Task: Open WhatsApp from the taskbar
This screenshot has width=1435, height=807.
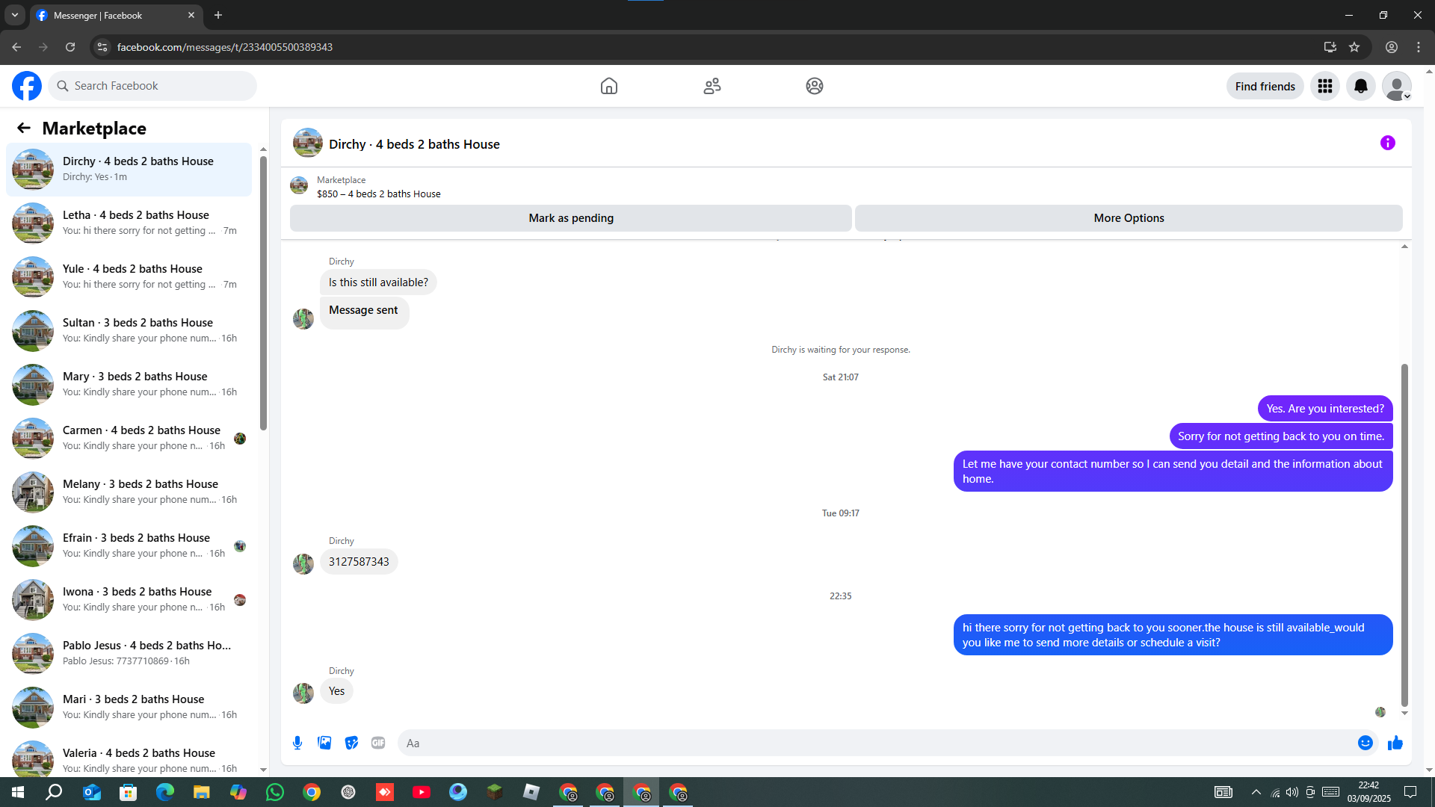Action: click(275, 792)
